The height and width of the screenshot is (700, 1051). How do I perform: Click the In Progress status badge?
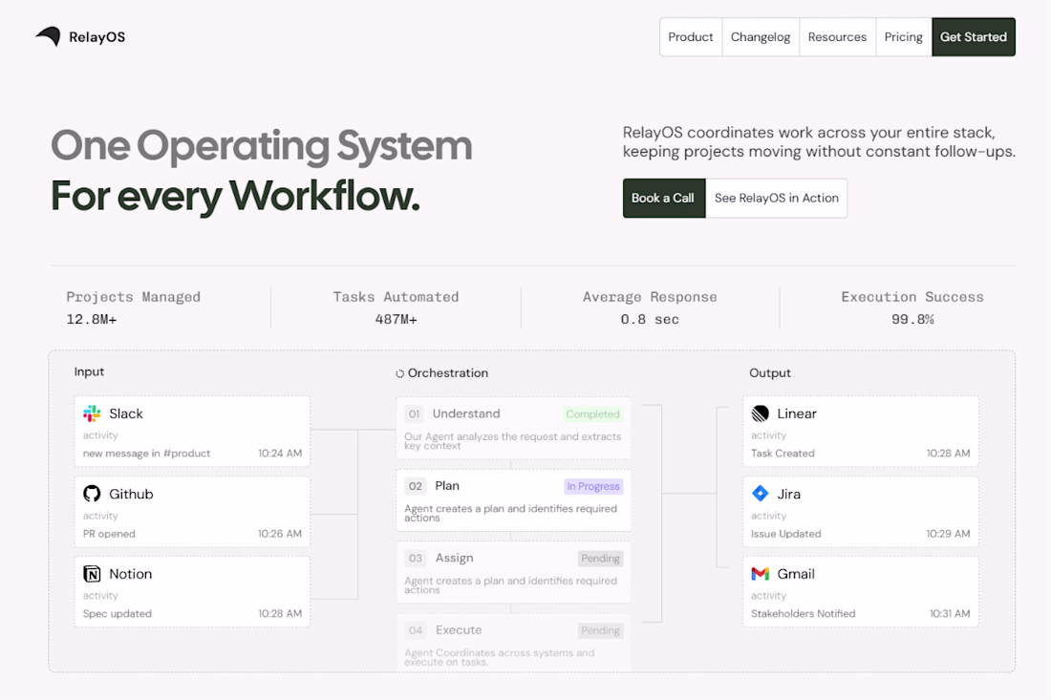(x=593, y=486)
